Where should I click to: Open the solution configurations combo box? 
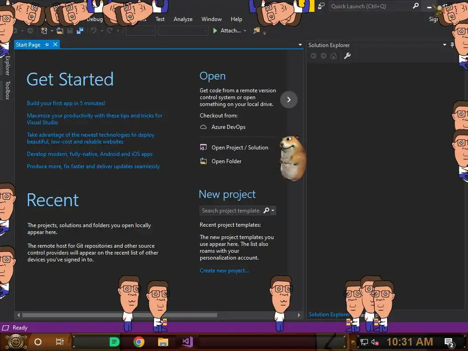click(x=140, y=31)
